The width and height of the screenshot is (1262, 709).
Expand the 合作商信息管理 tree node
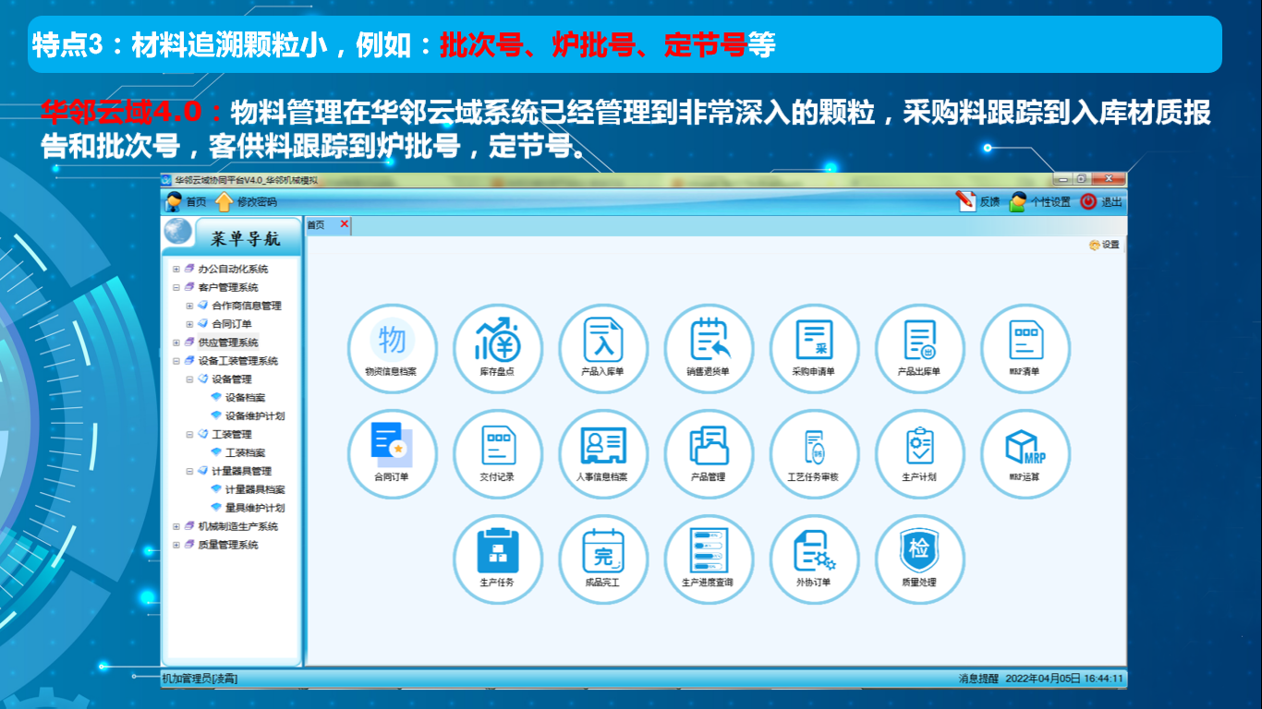189,306
